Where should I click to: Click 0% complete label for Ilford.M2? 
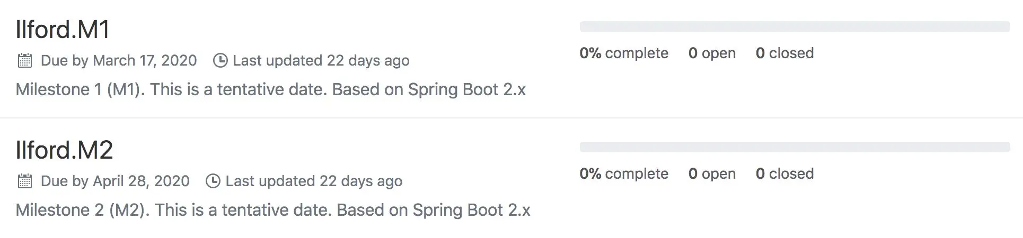[624, 173]
